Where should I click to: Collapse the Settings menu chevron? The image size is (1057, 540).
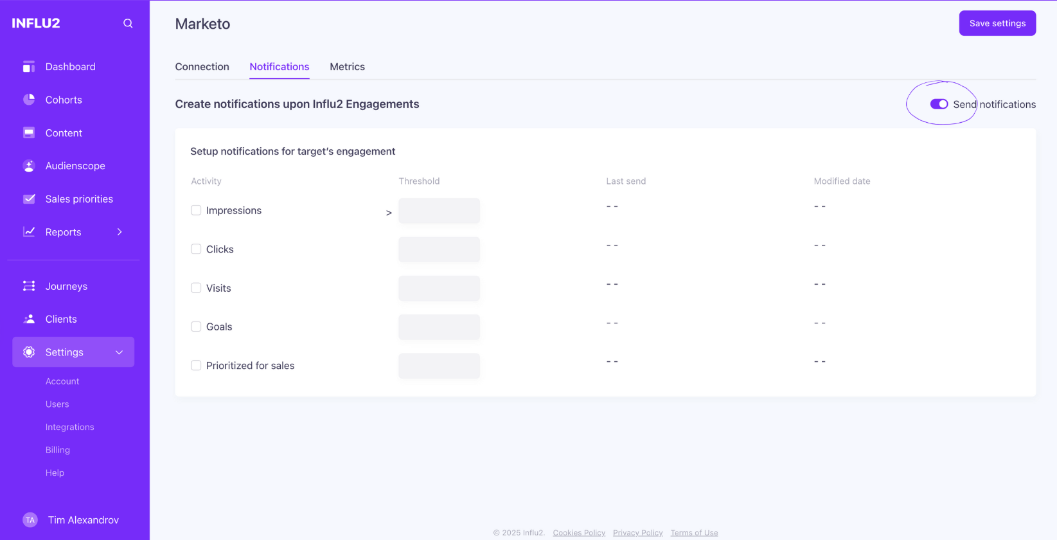(119, 352)
